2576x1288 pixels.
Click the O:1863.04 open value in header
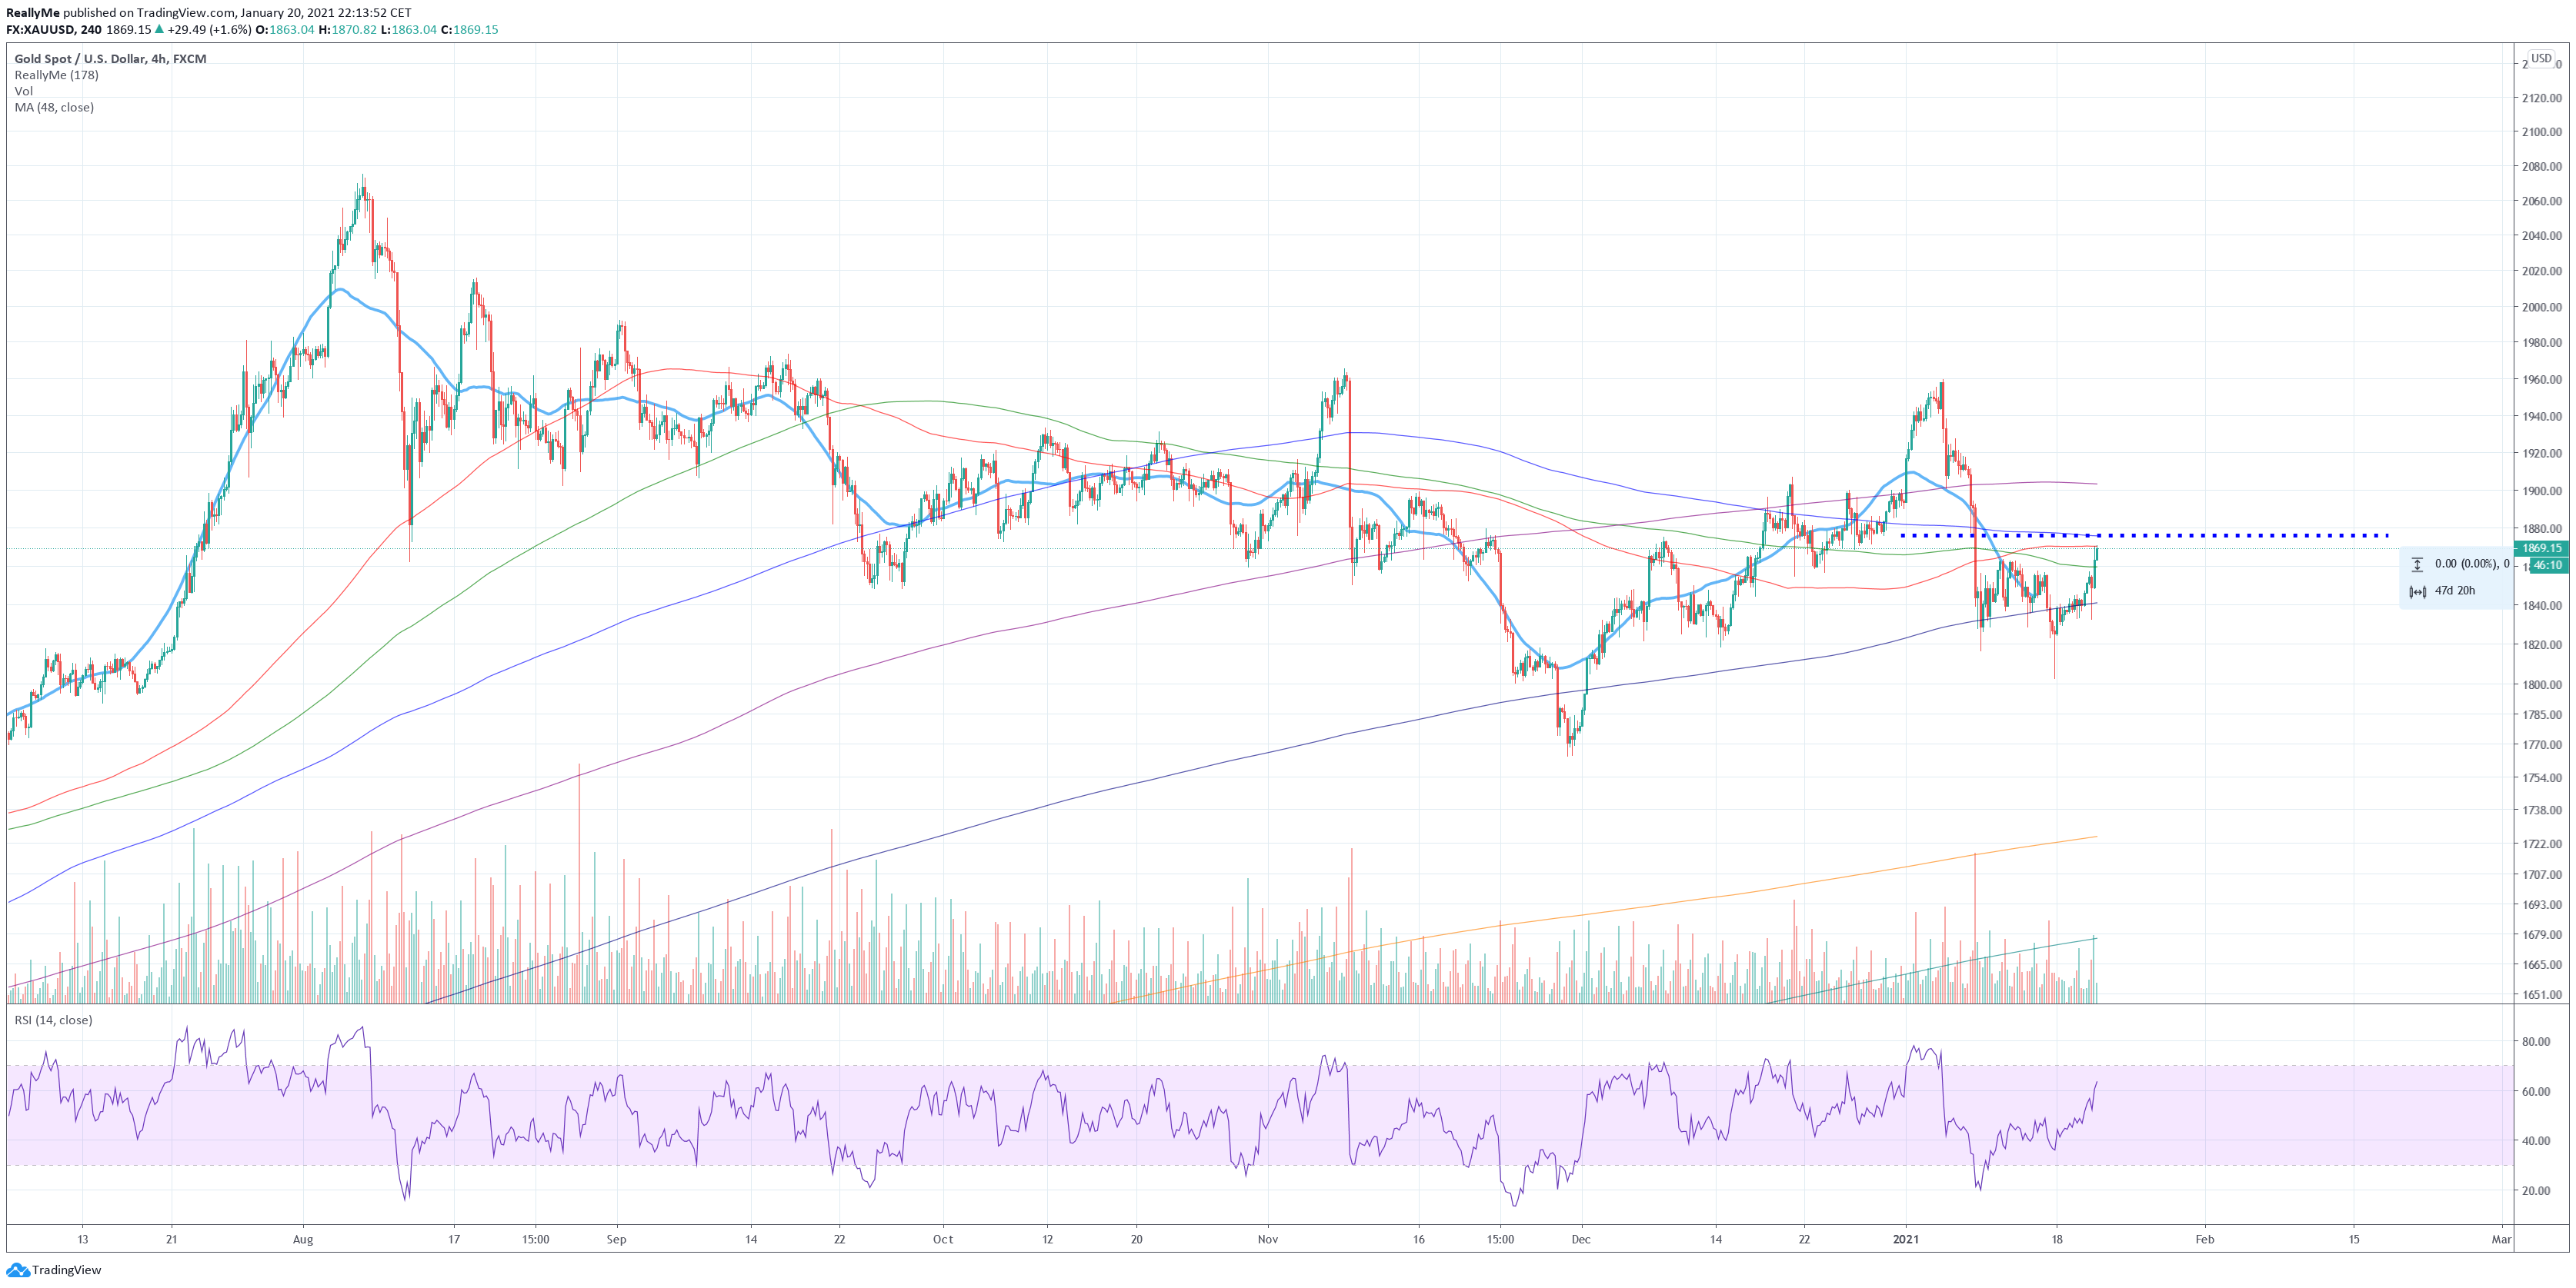[x=285, y=29]
